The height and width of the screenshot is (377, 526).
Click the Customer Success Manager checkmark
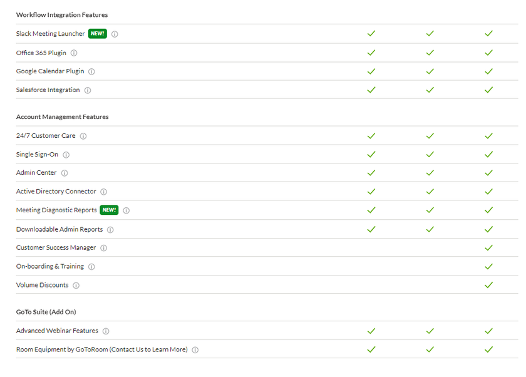(x=489, y=248)
